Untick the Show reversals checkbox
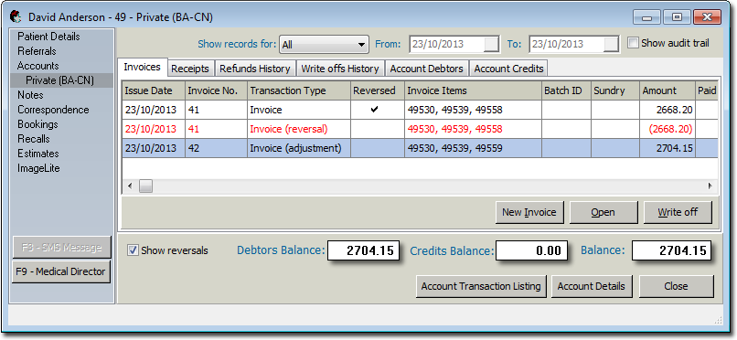737x340 pixels. coord(133,250)
